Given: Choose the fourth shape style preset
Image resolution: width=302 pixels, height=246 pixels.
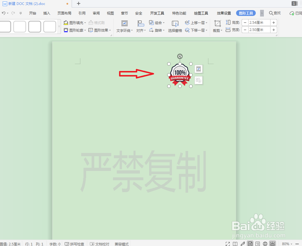Looking at the screenshot, I should pos(50,26).
